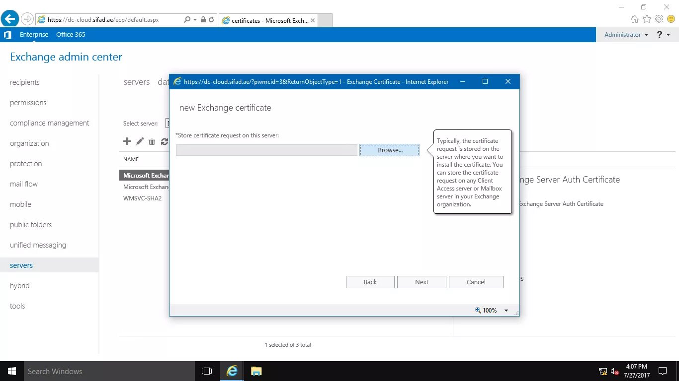Open the Windows Start menu
Screen dimensions: 679x381
point(12,371)
